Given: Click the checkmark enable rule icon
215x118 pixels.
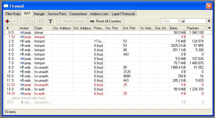Looking at the screenshot, I should pos(24,21).
